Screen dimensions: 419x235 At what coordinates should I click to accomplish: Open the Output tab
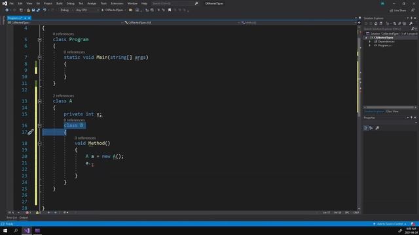(24, 217)
